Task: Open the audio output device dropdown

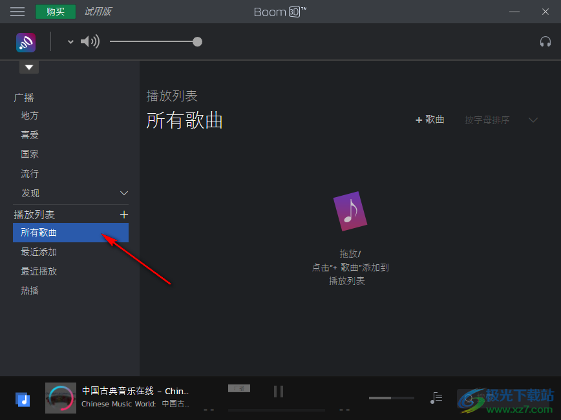Action: [69, 41]
